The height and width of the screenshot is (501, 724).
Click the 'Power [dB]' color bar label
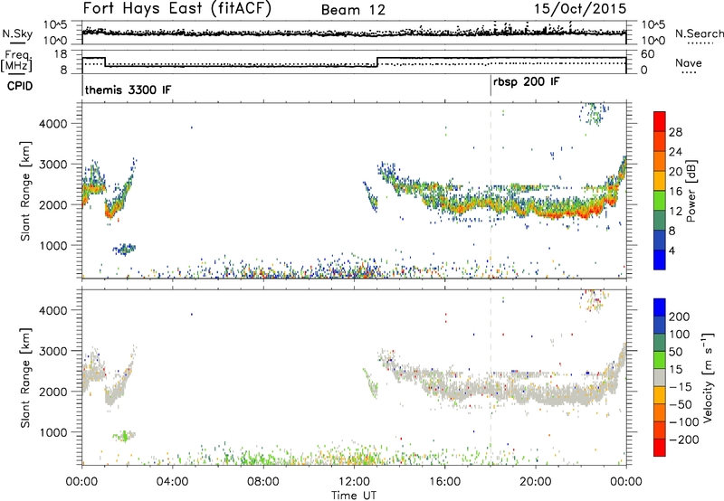691,191
